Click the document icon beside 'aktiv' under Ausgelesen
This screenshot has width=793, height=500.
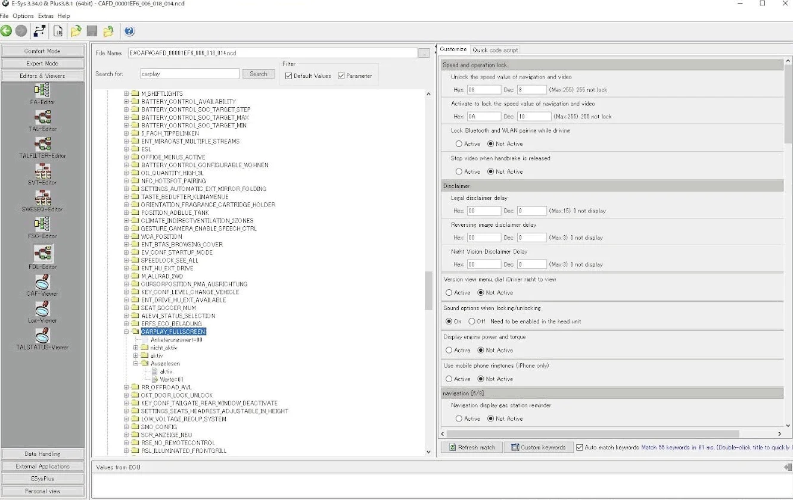pyautogui.click(x=154, y=371)
